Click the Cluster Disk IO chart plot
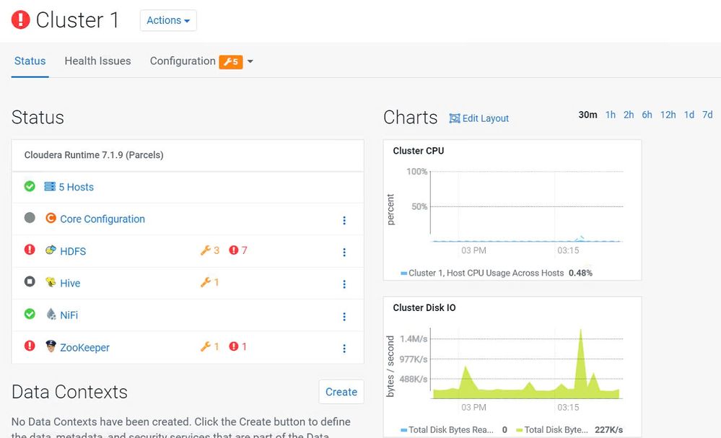This screenshot has width=721, height=438. coord(526,363)
